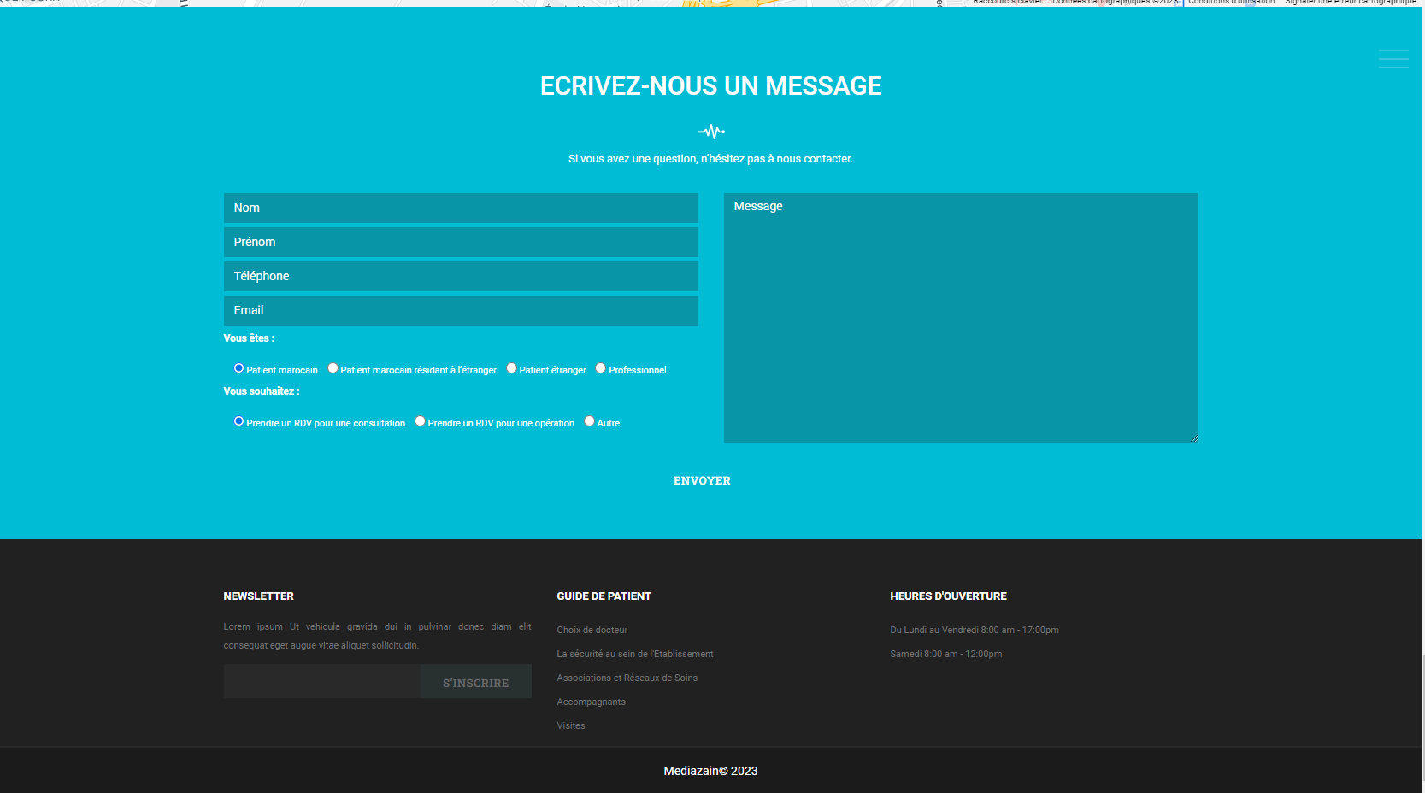Click the Message box resize handle
Screen dimensions: 1425x793
click(1193, 438)
